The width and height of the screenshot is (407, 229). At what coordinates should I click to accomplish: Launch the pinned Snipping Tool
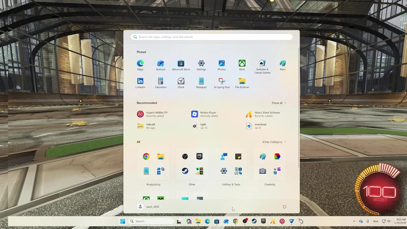[222, 83]
